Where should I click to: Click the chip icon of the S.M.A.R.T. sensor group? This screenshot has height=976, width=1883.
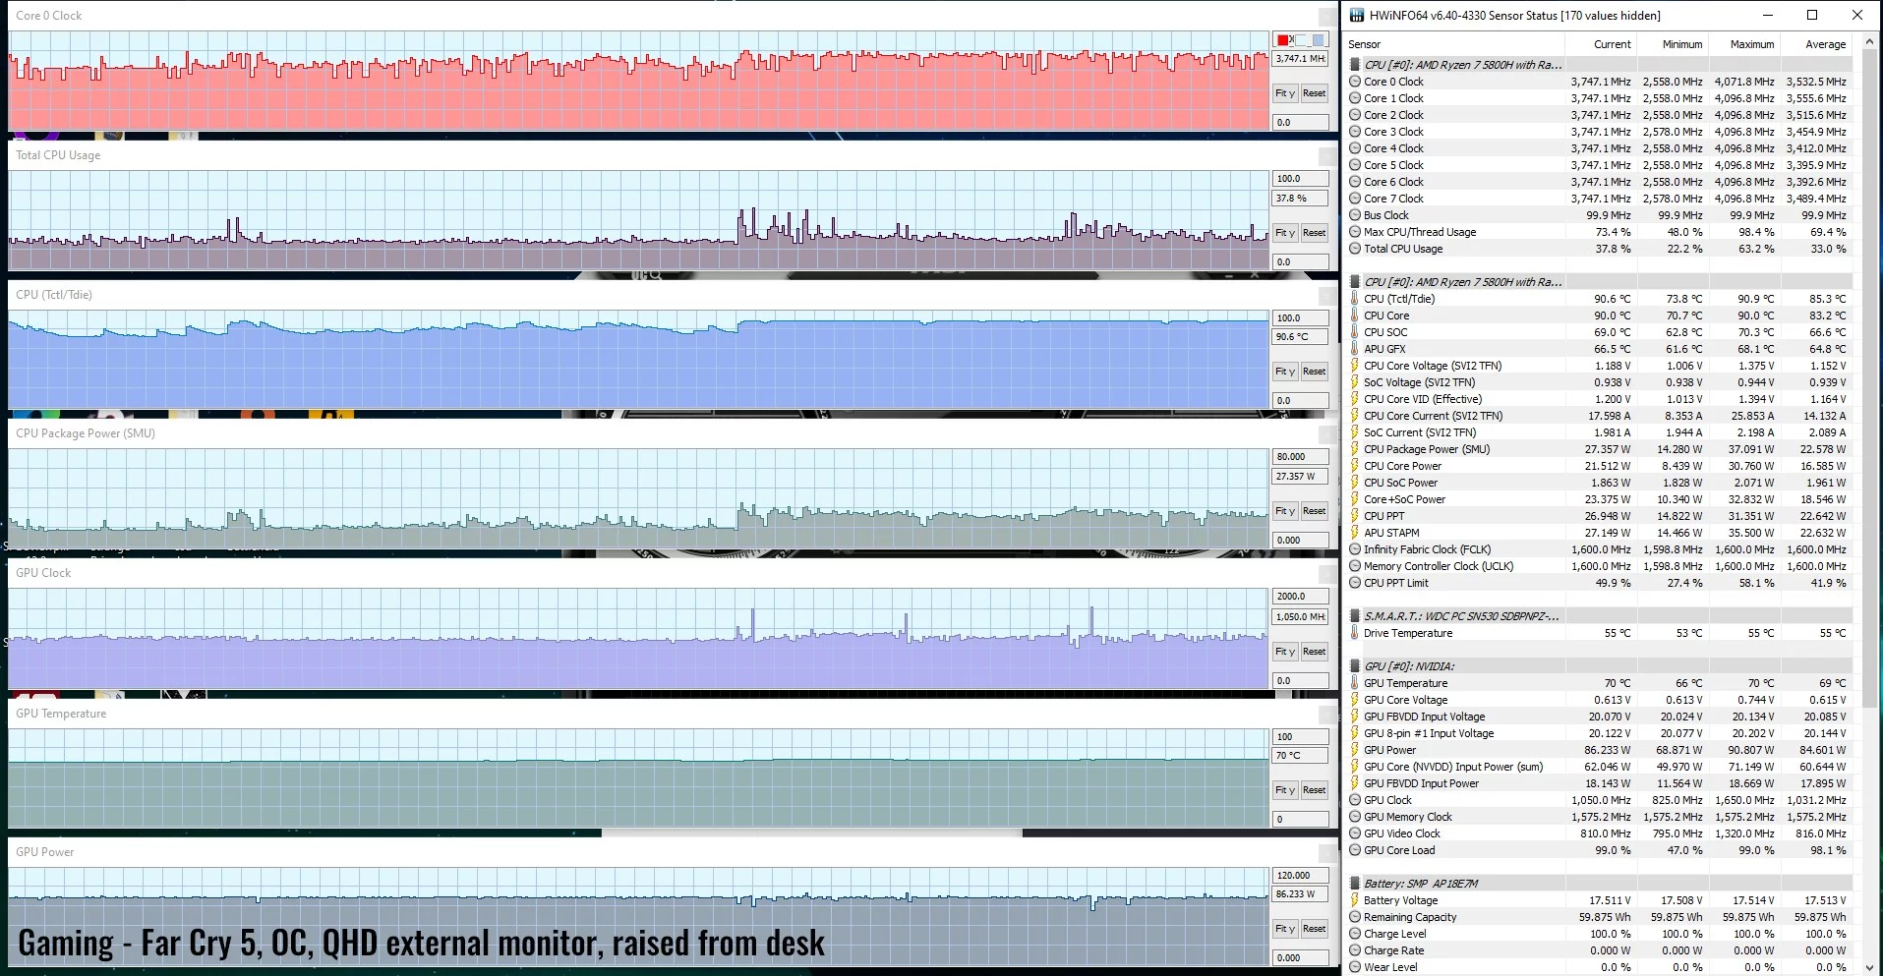1356,616
